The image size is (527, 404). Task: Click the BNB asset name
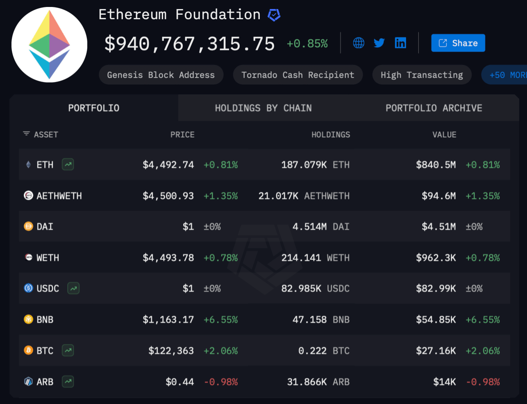45,320
